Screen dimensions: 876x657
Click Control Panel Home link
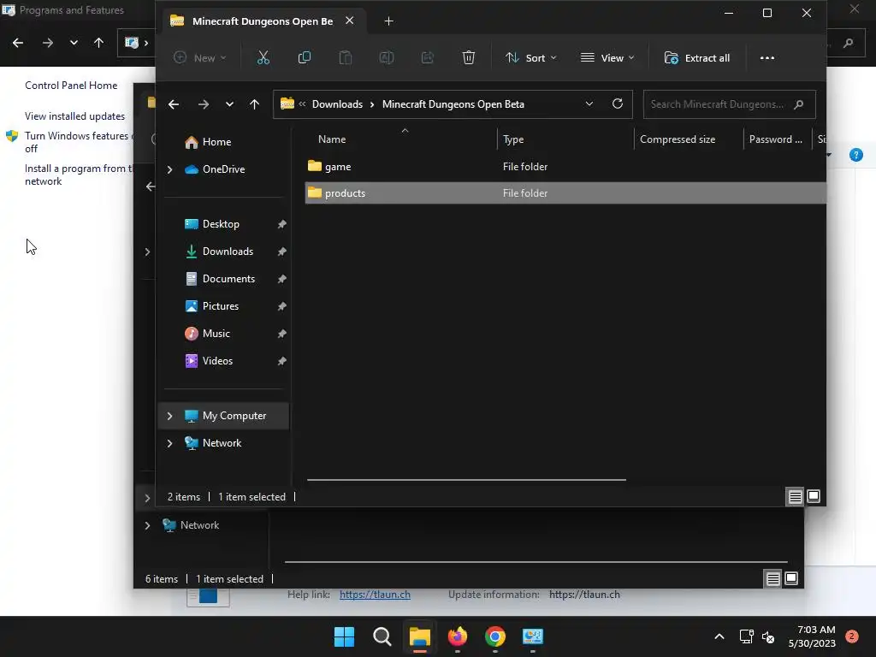[71, 86]
